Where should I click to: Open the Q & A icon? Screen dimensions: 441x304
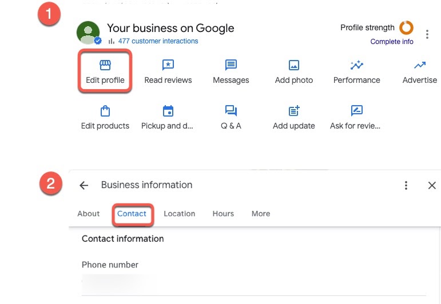tap(231, 111)
